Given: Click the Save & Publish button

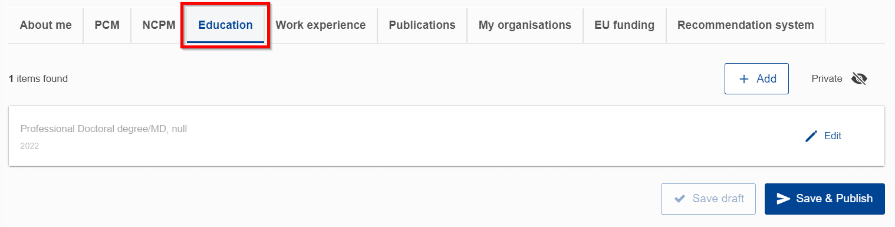Looking at the screenshot, I should click(x=825, y=199).
